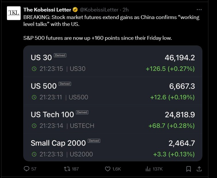217x178 pixels.
Task: Click the Derived label next to US 500
Action: (x=65, y=84)
